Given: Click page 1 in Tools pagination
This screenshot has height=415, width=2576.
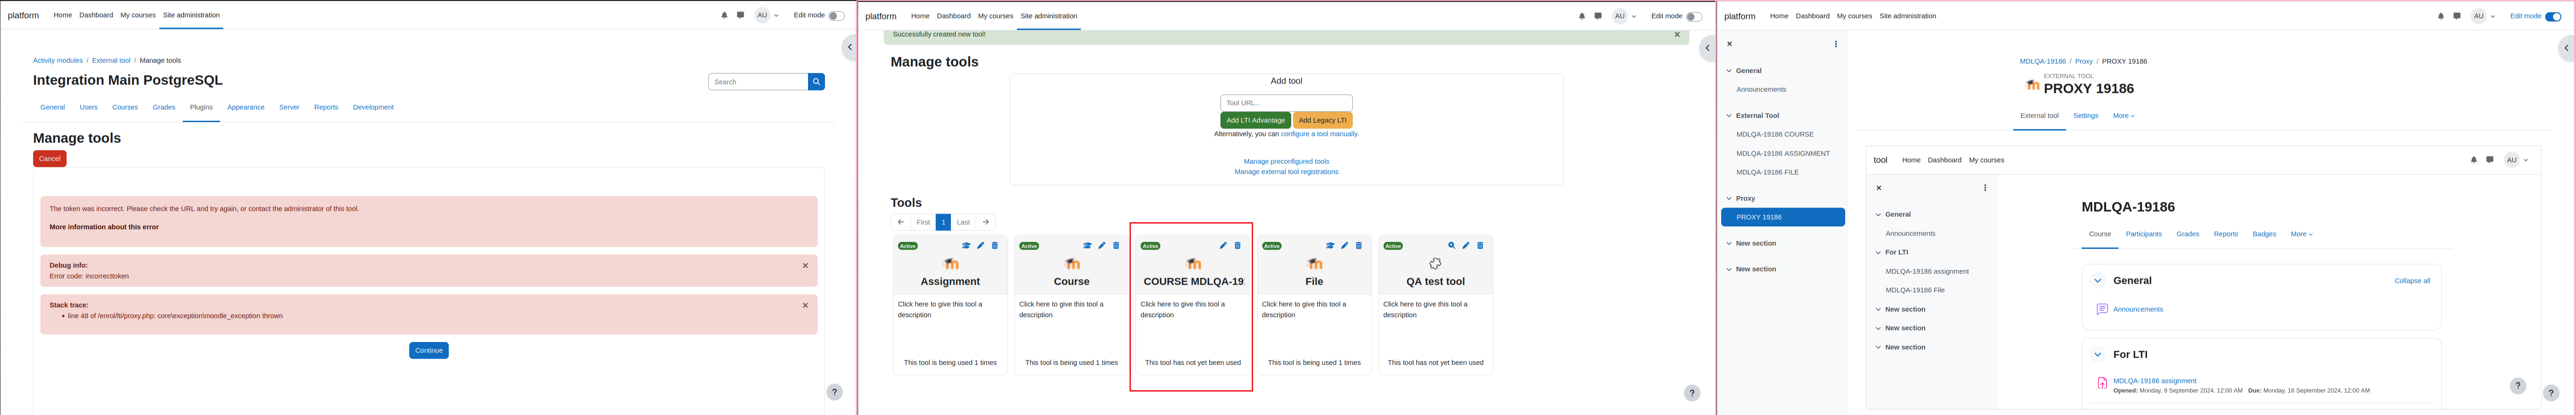Looking at the screenshot, I should click(x=943, y=222).
